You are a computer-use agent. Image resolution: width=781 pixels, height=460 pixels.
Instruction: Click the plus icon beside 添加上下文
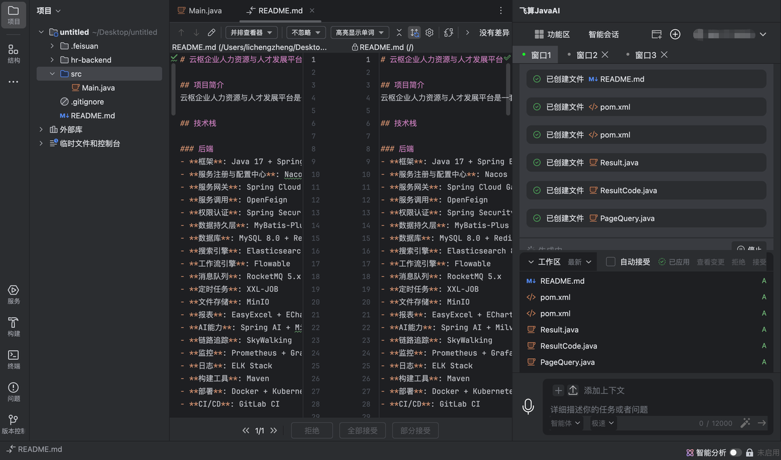[x=558, y=390]
